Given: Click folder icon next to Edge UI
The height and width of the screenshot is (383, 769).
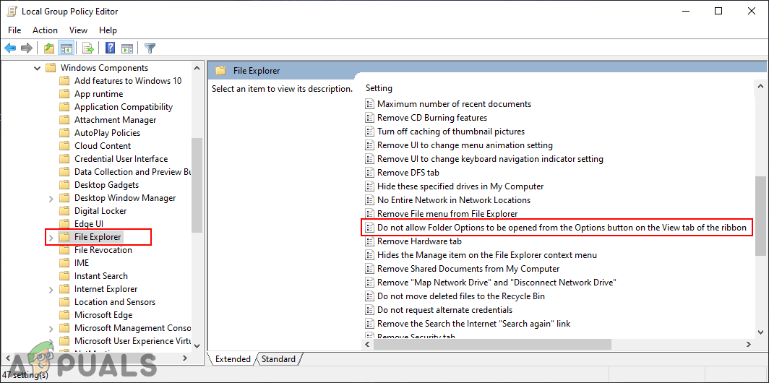Looking at the screenshot, I should pyautogui.click(x=64, y=224).
